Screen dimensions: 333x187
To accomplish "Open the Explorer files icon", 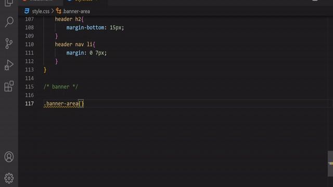I will pos(9,3).
